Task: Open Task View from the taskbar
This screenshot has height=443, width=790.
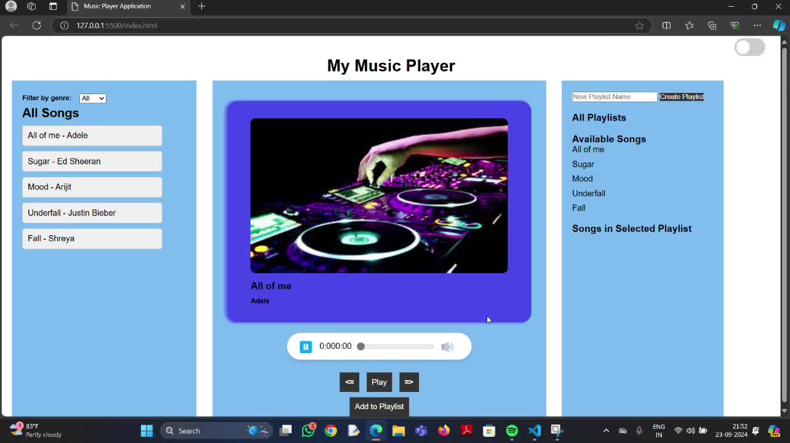Action: 285,431
